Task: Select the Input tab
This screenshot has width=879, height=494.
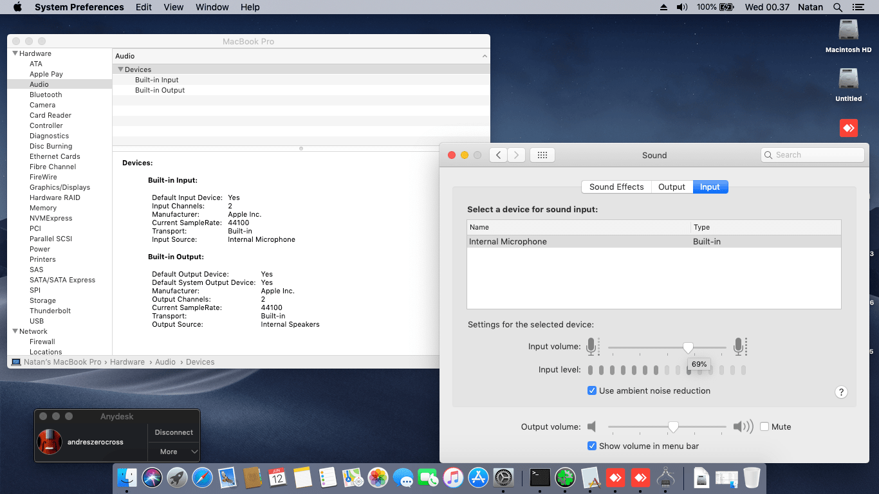Action: tap(710, 187)
